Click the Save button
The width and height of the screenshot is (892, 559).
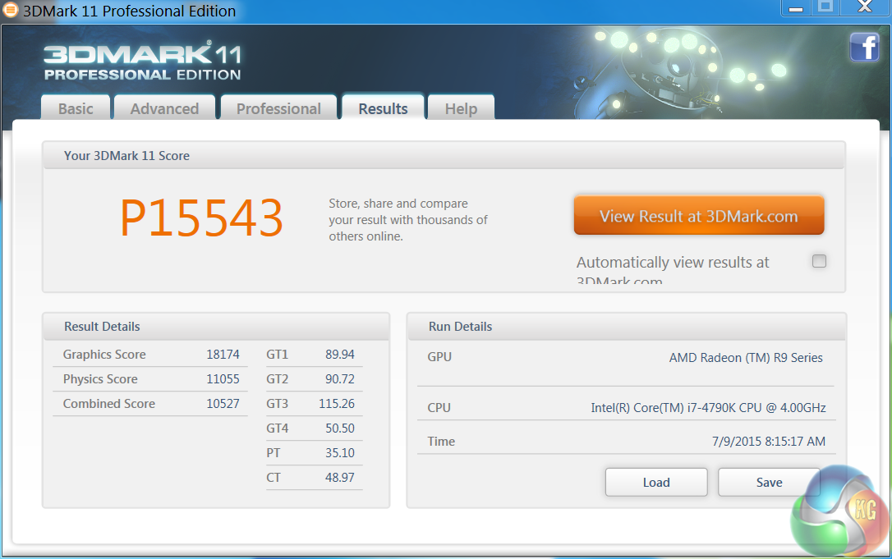pyautogui.click(x=769, y=482)
